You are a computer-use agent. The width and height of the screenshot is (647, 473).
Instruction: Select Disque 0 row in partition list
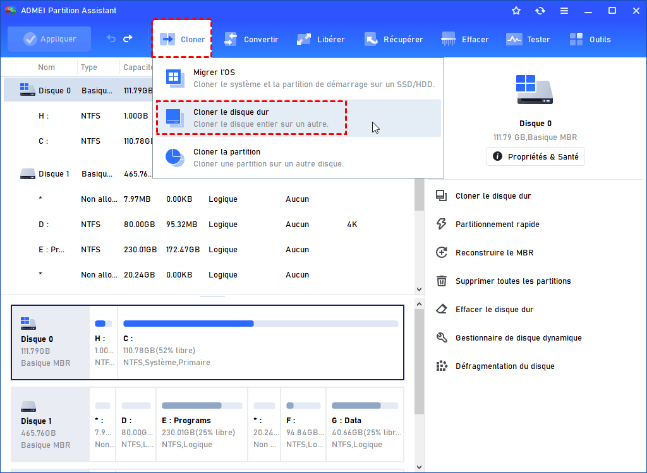(x=78, y=90)
